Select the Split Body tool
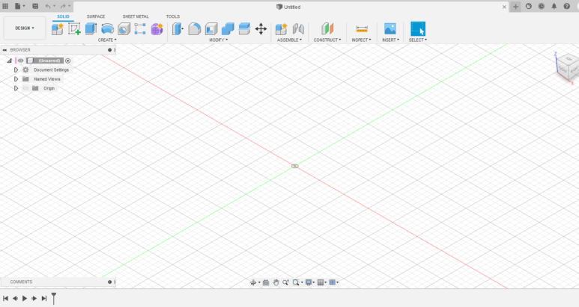Screen dimensions: 579x307 [244, 29]
